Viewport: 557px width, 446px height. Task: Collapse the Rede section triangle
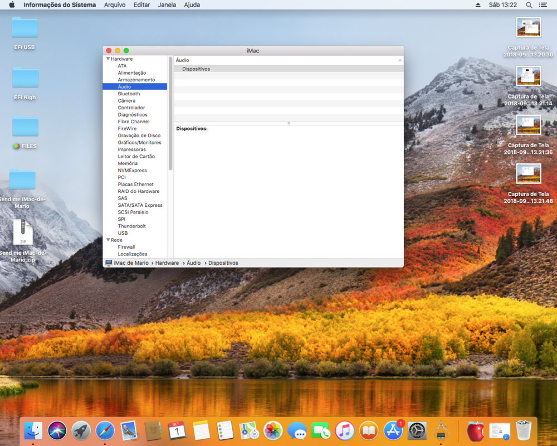[x=108, y=240]
